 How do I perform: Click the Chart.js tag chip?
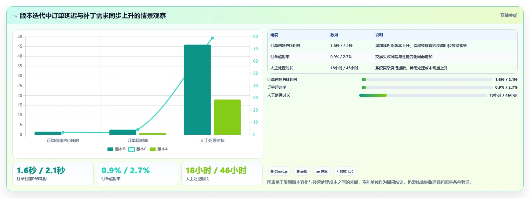[279, 171]
